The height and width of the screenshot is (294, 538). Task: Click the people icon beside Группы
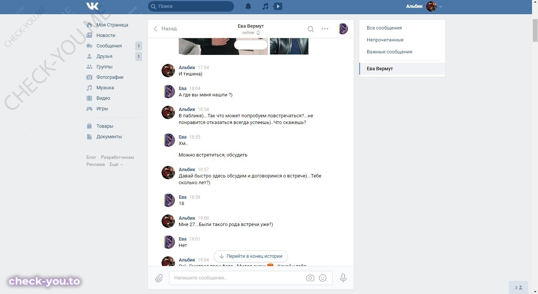click(x=89, y=67)
